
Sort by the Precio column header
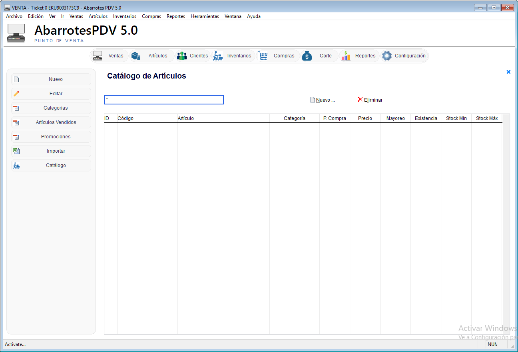(x=365, y=118)
